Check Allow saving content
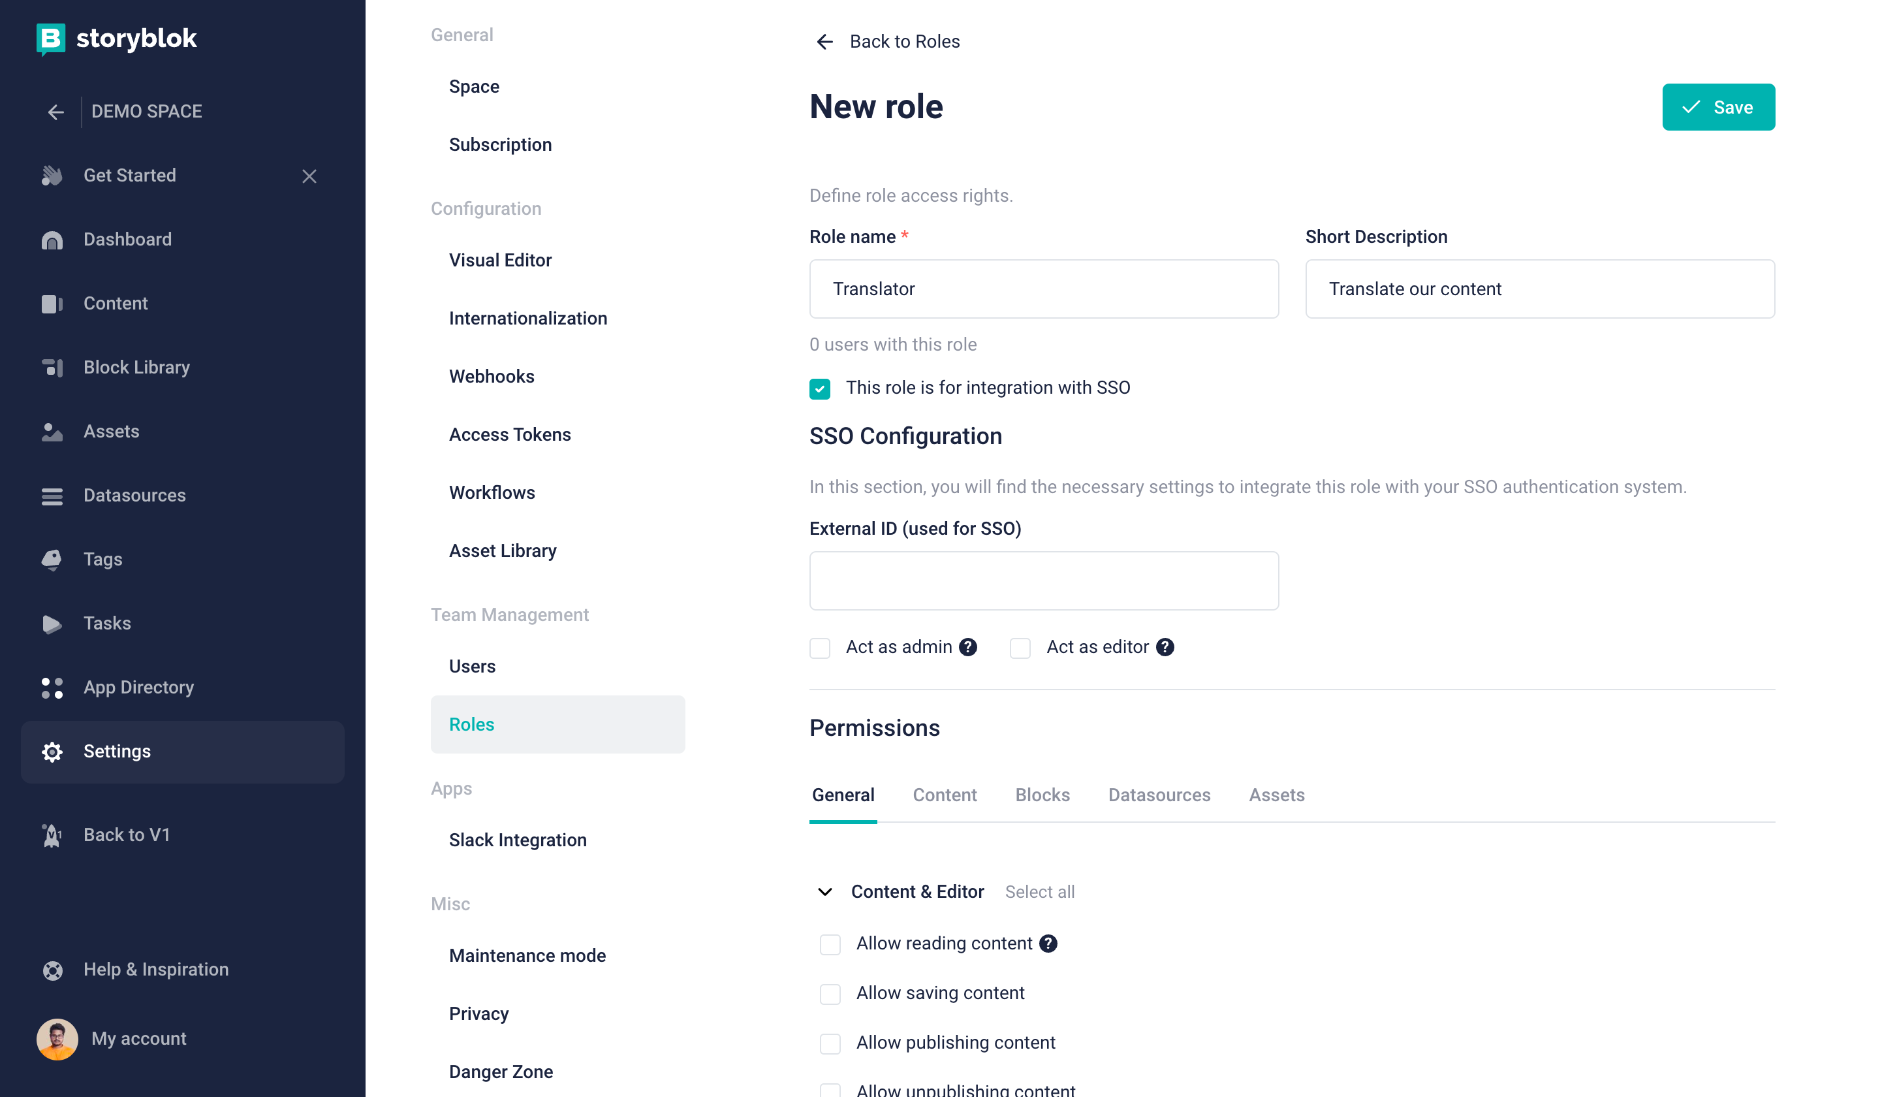The width and height of the screenshot is (1880, 1097). pyautogui.click(x=830, y=993)
